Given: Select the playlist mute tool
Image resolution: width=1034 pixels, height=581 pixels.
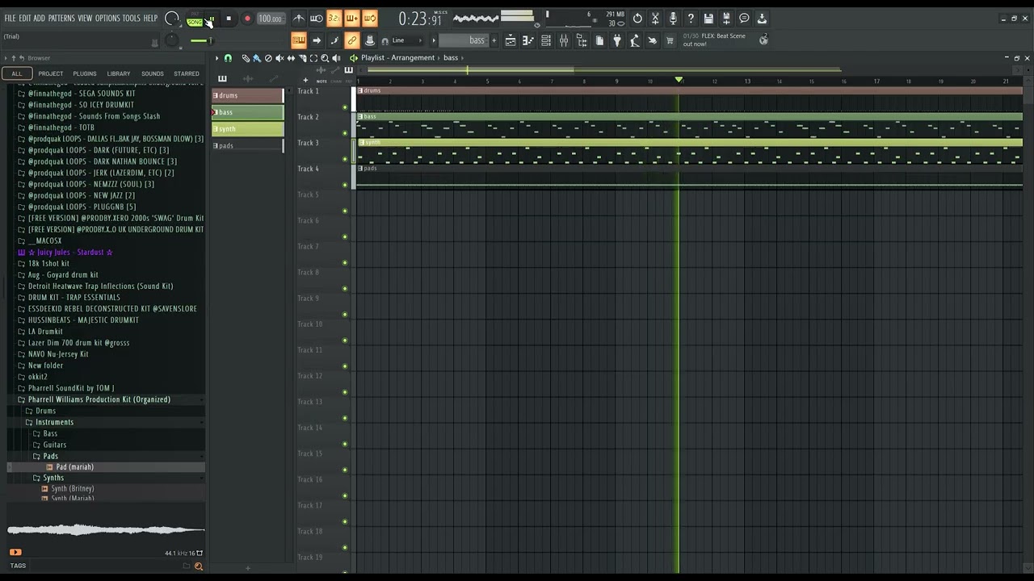Looking at the screenshot, I should tap(280, 58).
